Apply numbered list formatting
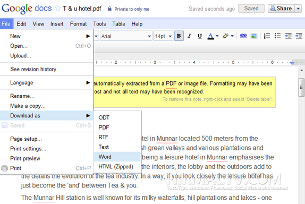Image resolution: width=305 pixels, height=204 pixels. [x=267, y=36]
